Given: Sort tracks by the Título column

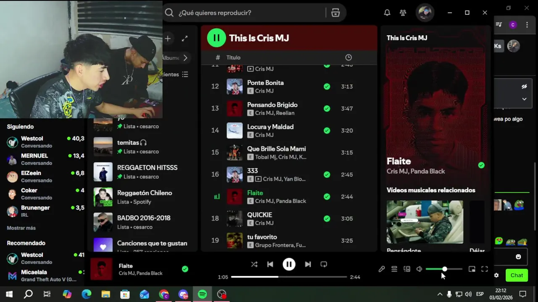Looking at the screenshot, I should pos(233,57).
